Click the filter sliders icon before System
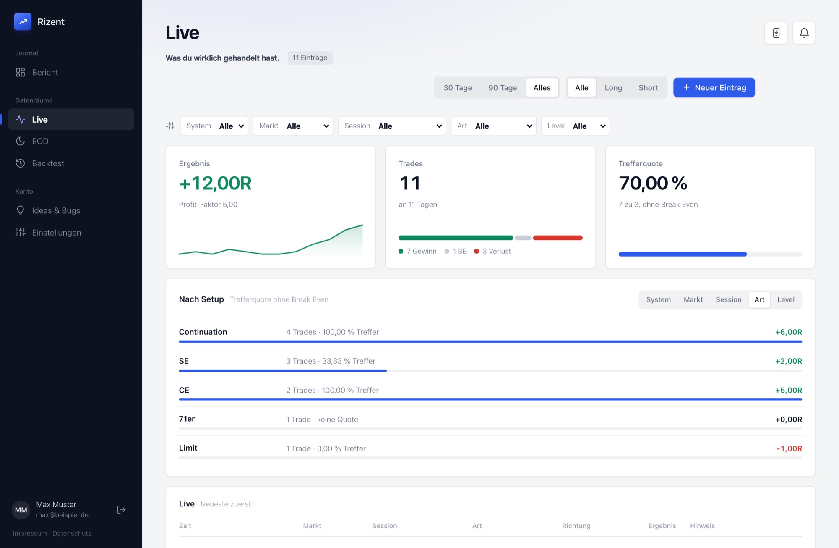The image size is (839, 548). (170, 126)
